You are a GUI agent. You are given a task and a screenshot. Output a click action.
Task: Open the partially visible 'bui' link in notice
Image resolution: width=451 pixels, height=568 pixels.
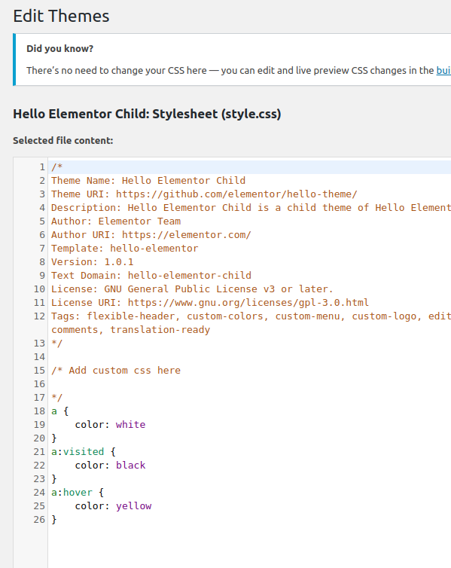[x=443, y=70]
